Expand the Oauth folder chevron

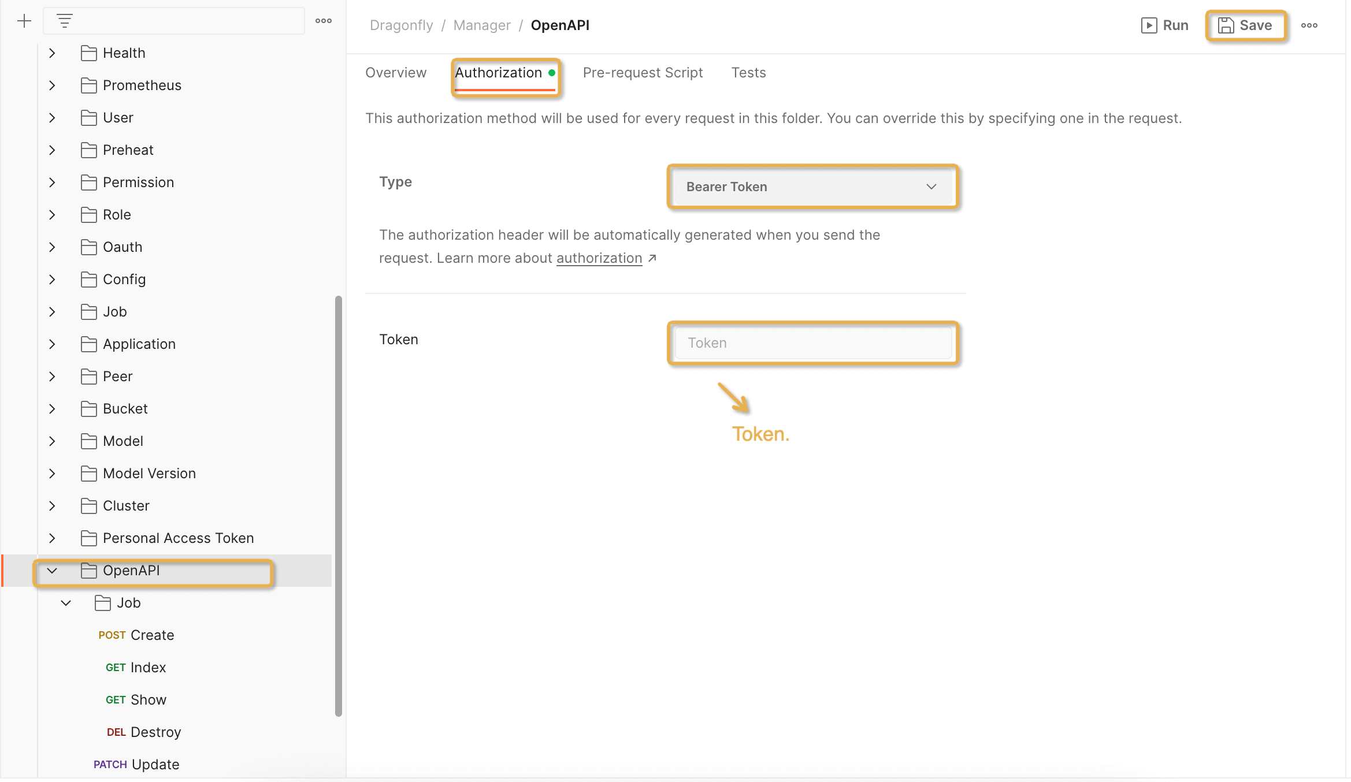[x=52, y=247]
